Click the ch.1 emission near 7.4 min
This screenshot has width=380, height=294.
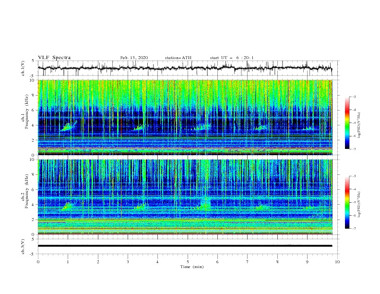pos(261,128)
